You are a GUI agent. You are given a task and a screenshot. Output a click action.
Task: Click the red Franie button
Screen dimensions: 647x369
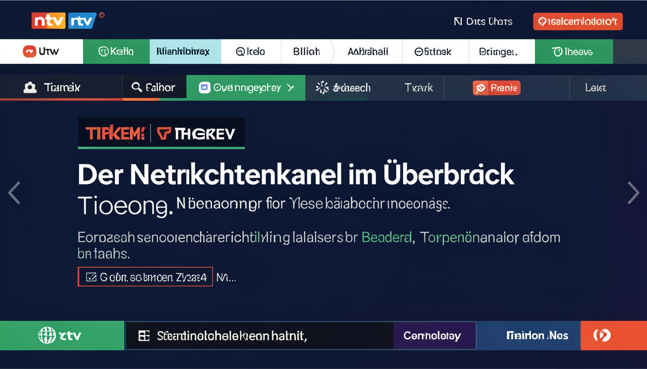[496, 88]
